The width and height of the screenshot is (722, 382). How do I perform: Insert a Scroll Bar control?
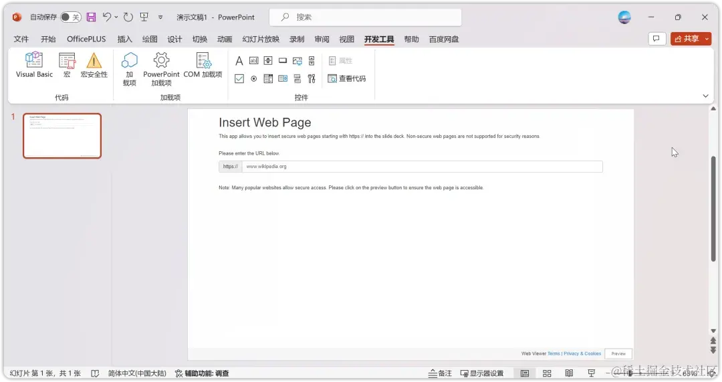312,61
